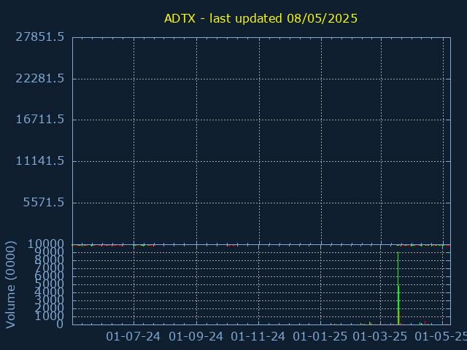The image size is (467, 350).
Task: Click the tall green volume spike bar
Action: pos(398,288)
